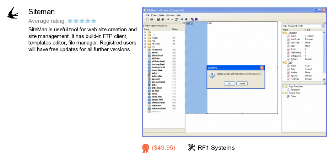Screen dimensions: 334x164
Task: Click the wrench tools icon beside RF1 Systems
Action: (192, 147)
